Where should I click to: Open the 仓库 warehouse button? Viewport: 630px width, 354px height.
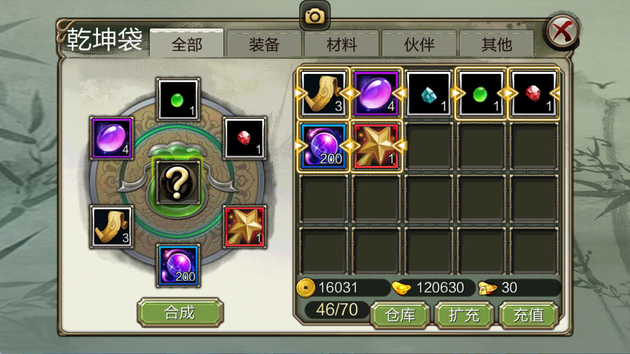[x=400, y=315]
